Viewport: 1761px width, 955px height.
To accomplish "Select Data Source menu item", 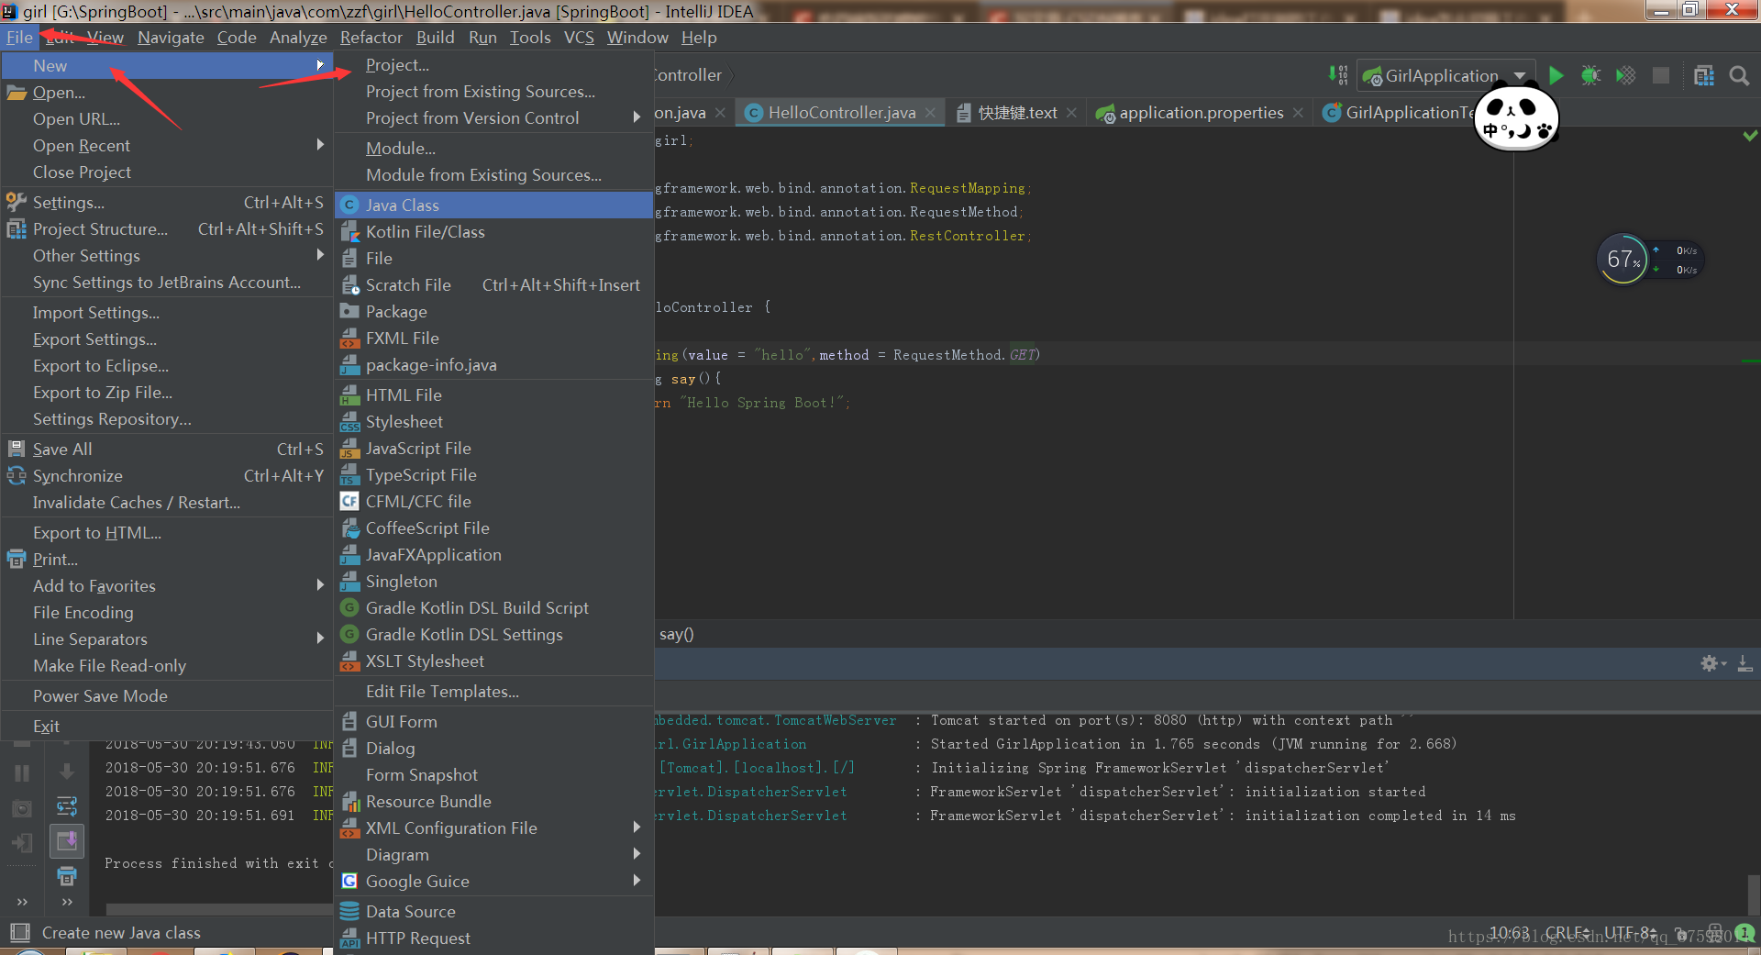I will tap(493, 912).
